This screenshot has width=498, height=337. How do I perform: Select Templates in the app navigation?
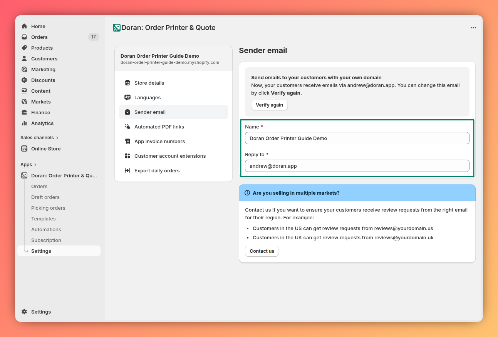pyautogui.click(x=43, y=219)
